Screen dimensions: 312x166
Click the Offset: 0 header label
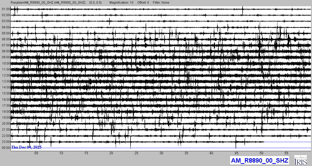(143, 3)
